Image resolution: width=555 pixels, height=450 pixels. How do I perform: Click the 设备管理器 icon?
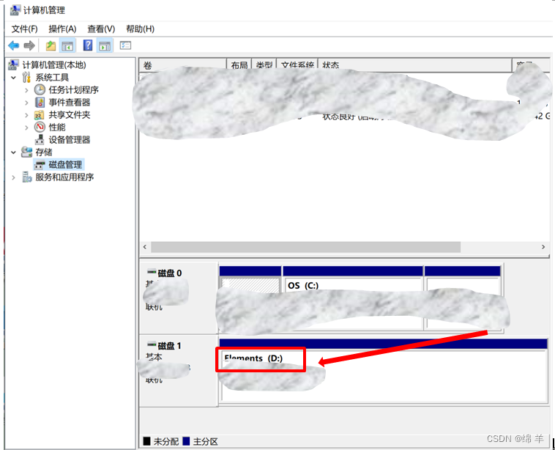point(40,139)
